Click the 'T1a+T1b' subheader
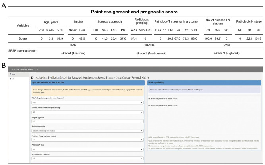265x165 pixels. point(160,30)
